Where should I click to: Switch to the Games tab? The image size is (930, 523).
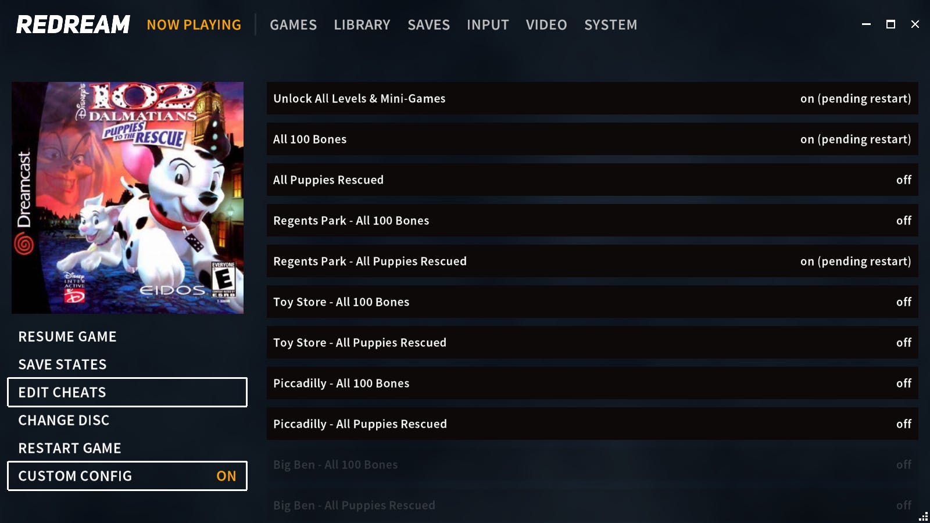(x=293, y=25)
